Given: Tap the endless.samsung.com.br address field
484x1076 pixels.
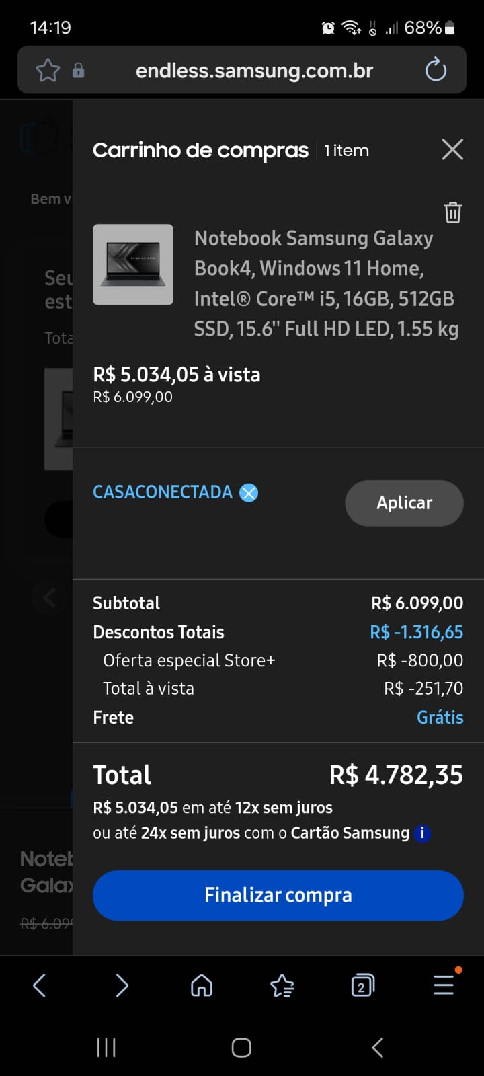Looking at the screenshot, I should 254,71.
